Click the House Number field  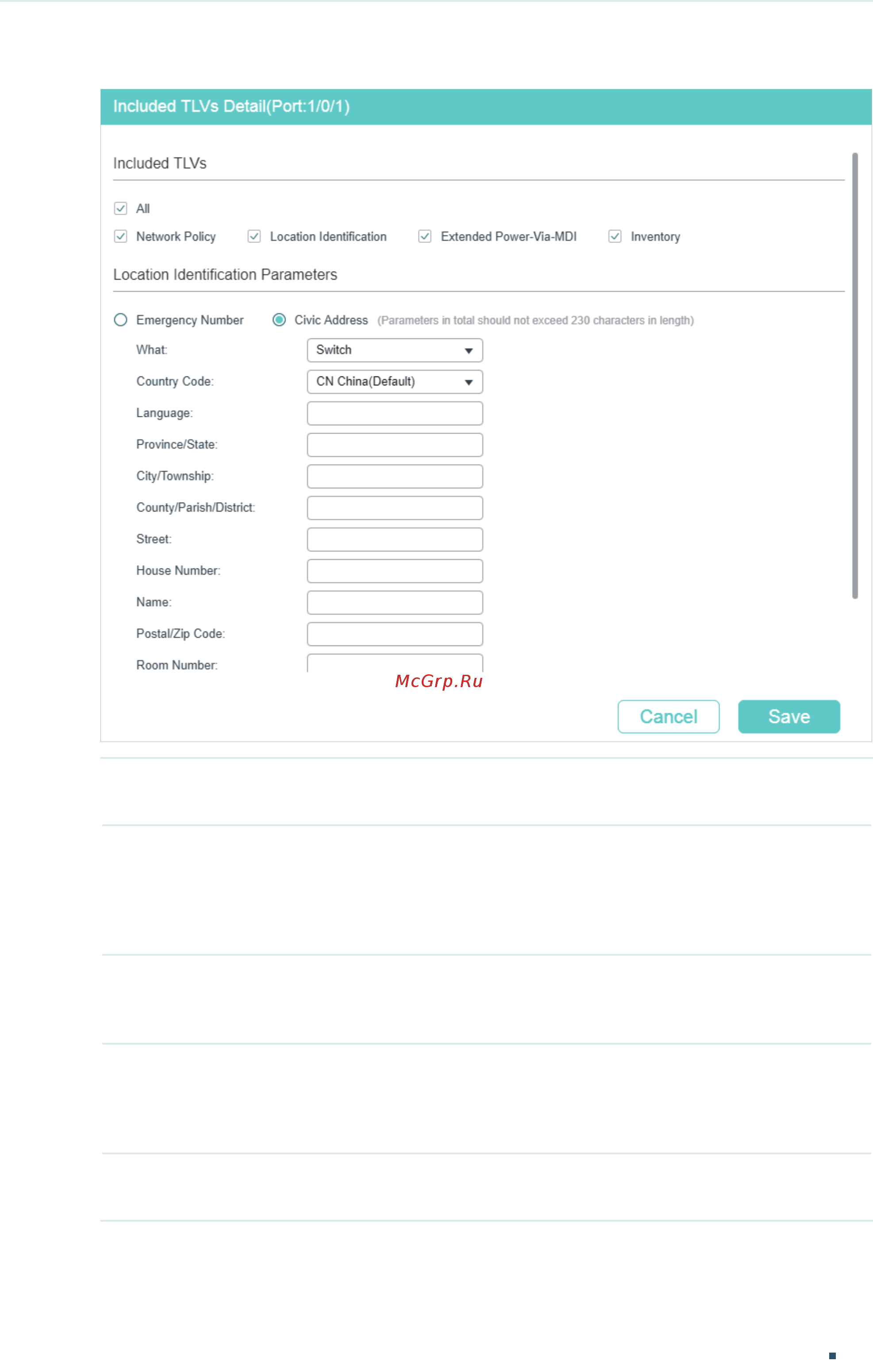tap(395, 571)
